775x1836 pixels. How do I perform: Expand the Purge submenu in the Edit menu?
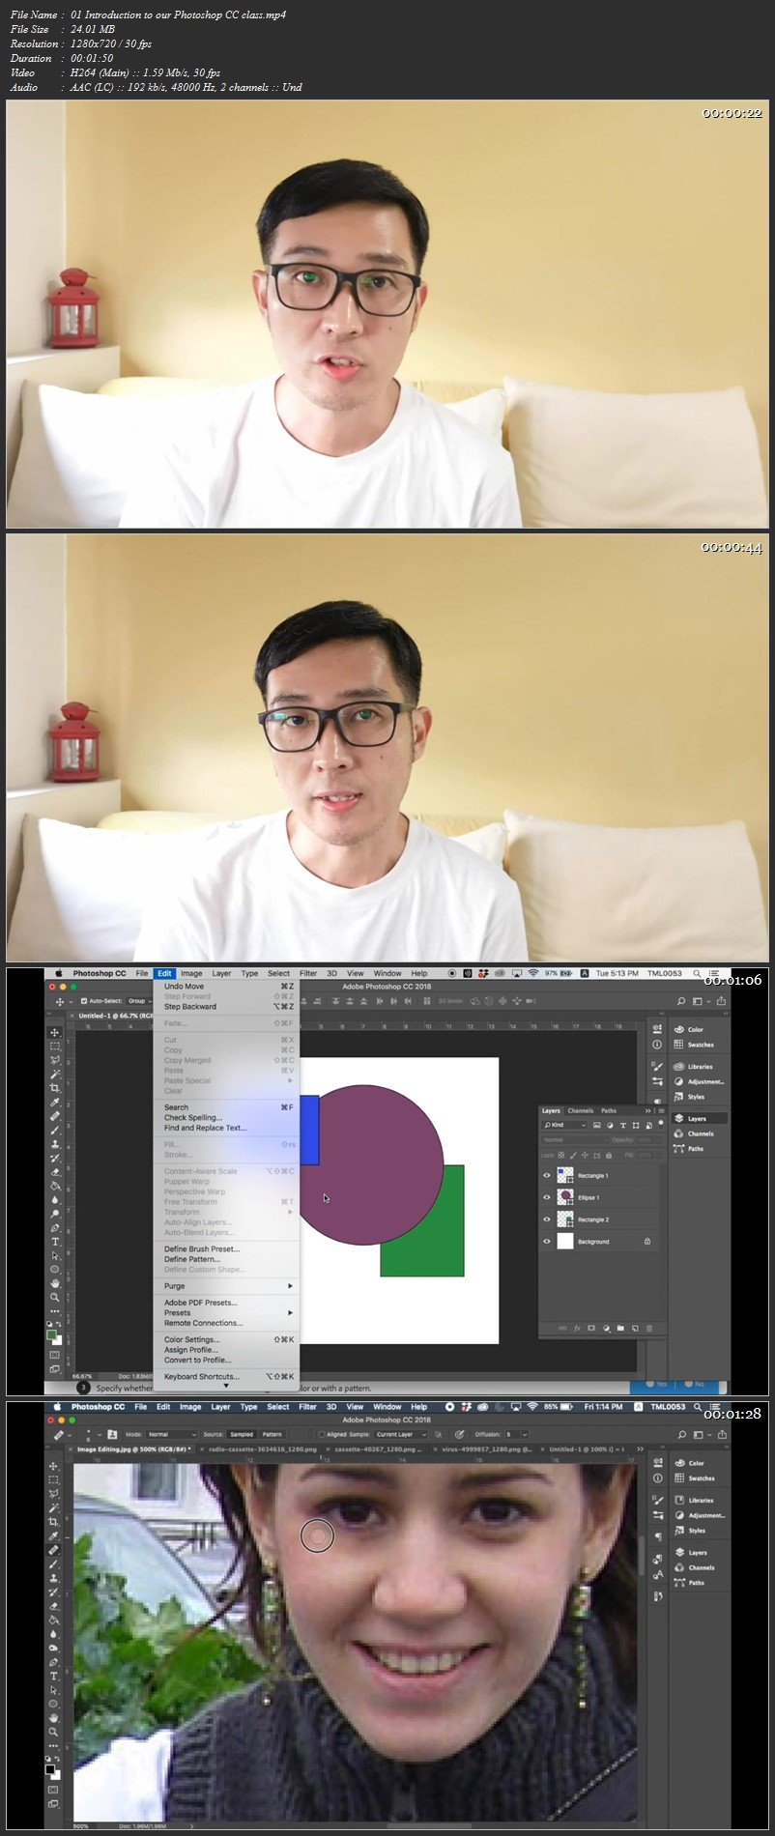click(x=226, y=1286)
